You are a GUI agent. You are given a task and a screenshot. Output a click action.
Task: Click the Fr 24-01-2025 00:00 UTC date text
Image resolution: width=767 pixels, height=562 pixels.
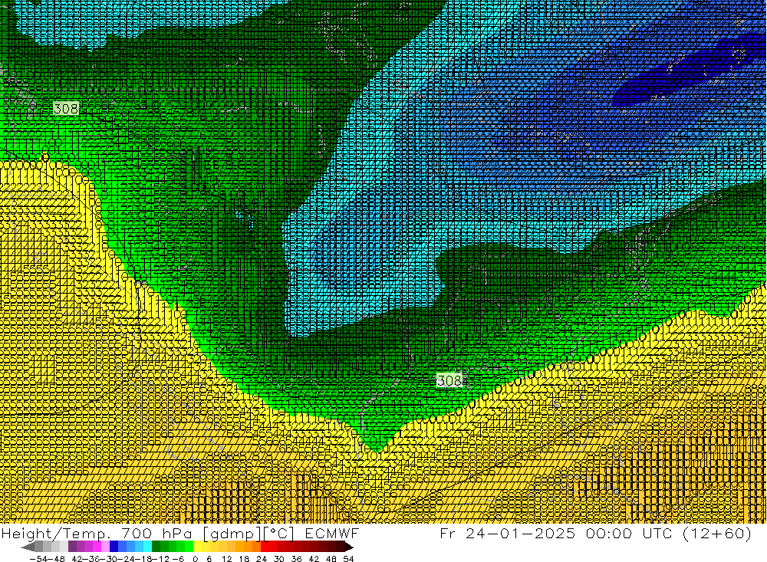(x=557, y=533)
